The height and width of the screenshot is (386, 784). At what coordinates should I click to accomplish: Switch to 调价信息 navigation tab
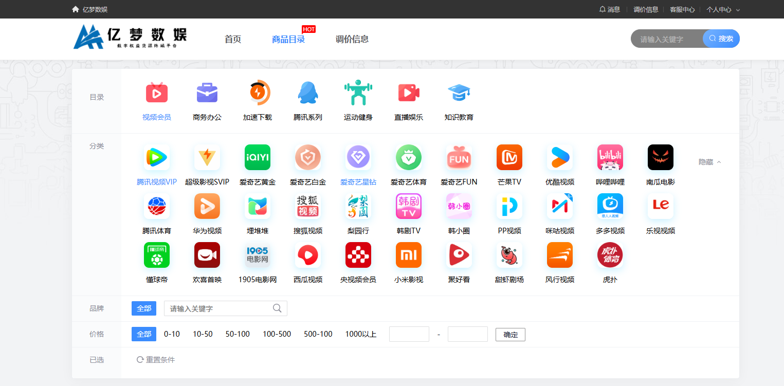352,39
